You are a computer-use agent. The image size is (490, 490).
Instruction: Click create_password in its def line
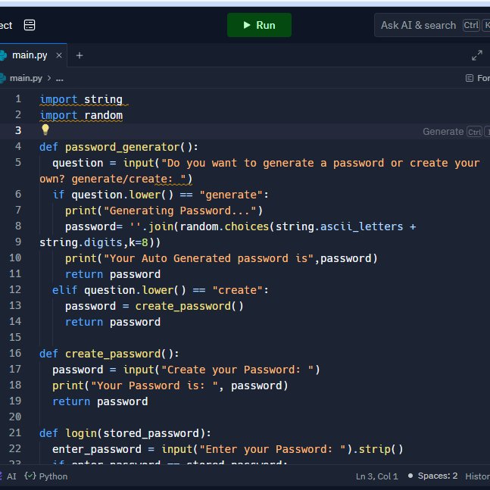pyautogui.click(x=113, y=354)
